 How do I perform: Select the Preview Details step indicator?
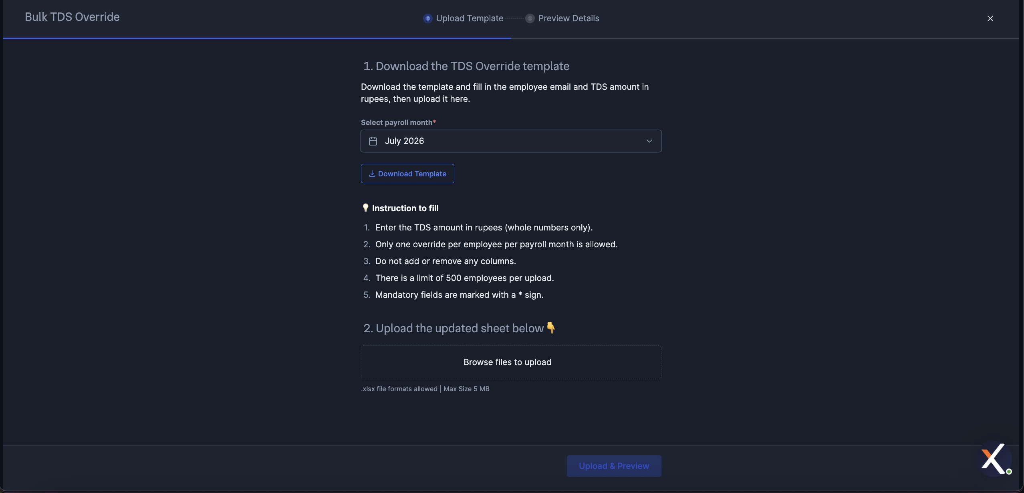click(530, 18)
